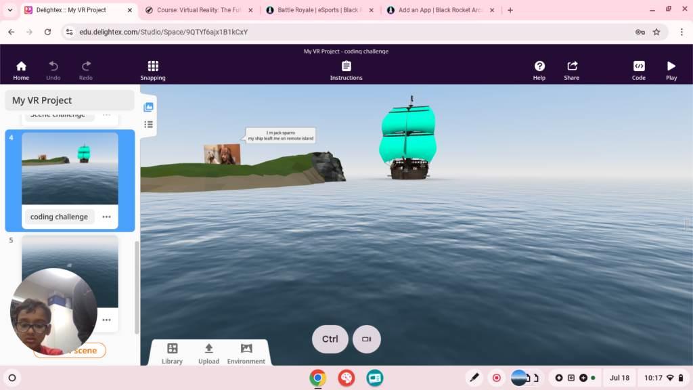The width and height of the screenshot is (693, 390).
Task: Open the Chrome three-dot menu
Action: [x=681, y=32]
